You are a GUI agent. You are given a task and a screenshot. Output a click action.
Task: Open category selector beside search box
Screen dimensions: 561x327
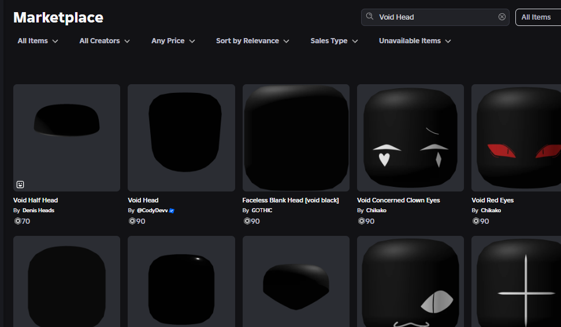[537, 17]
